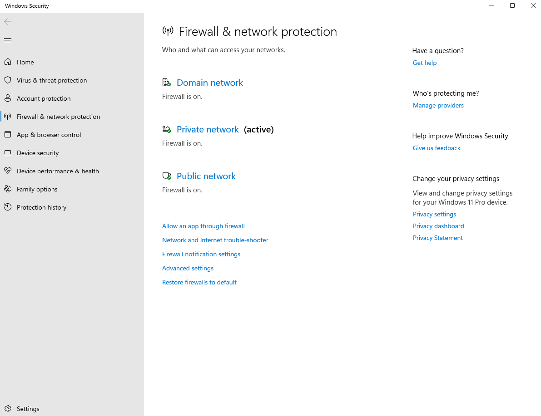
Task: Open Privacy settings link
Action: (434, 215)
